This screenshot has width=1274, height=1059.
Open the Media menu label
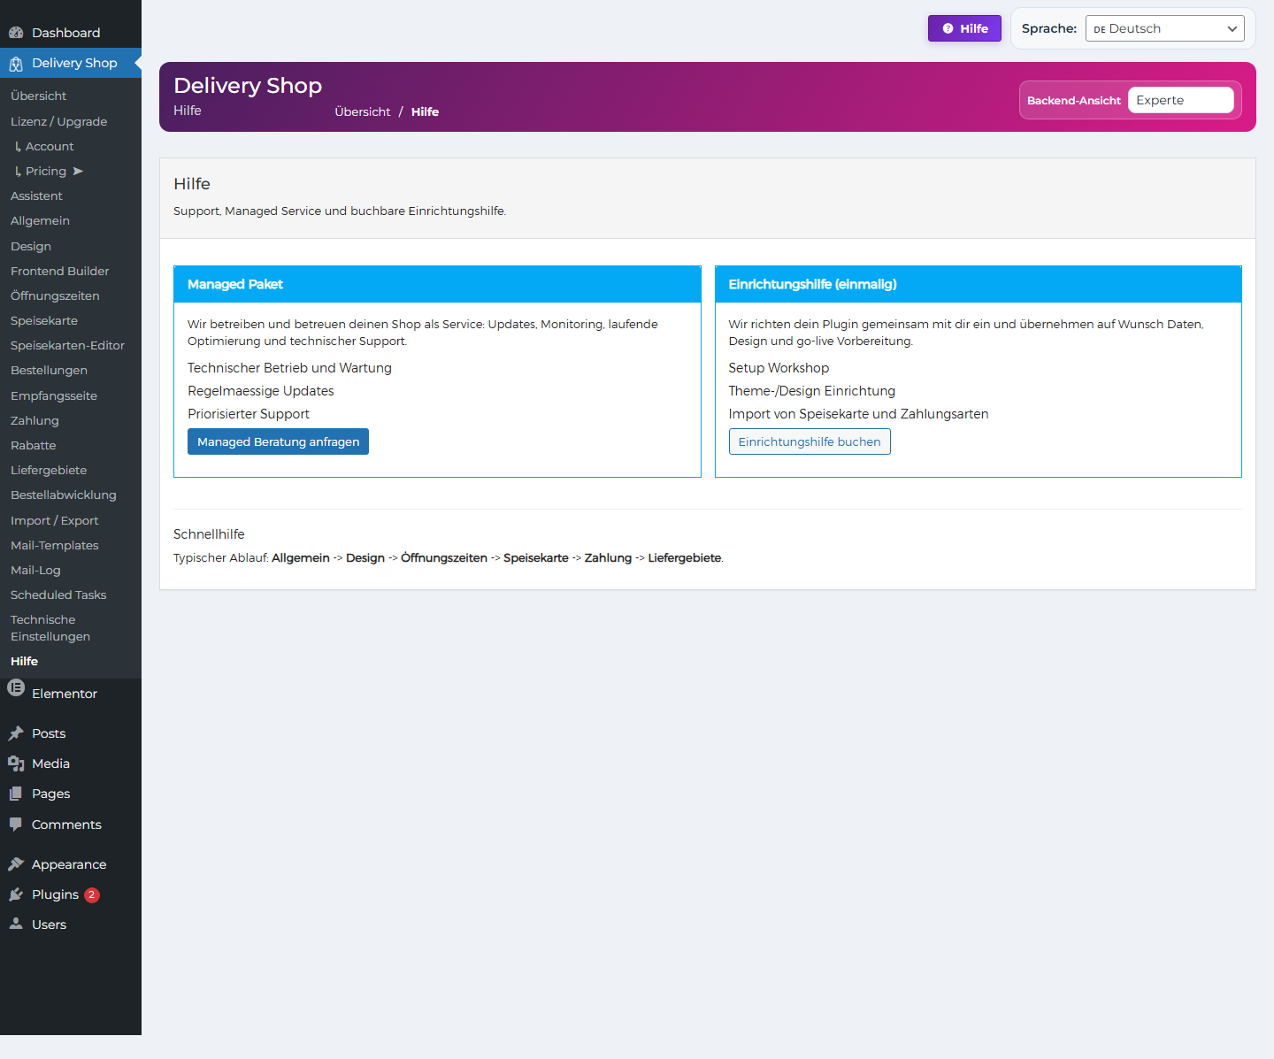click(50, 764)
